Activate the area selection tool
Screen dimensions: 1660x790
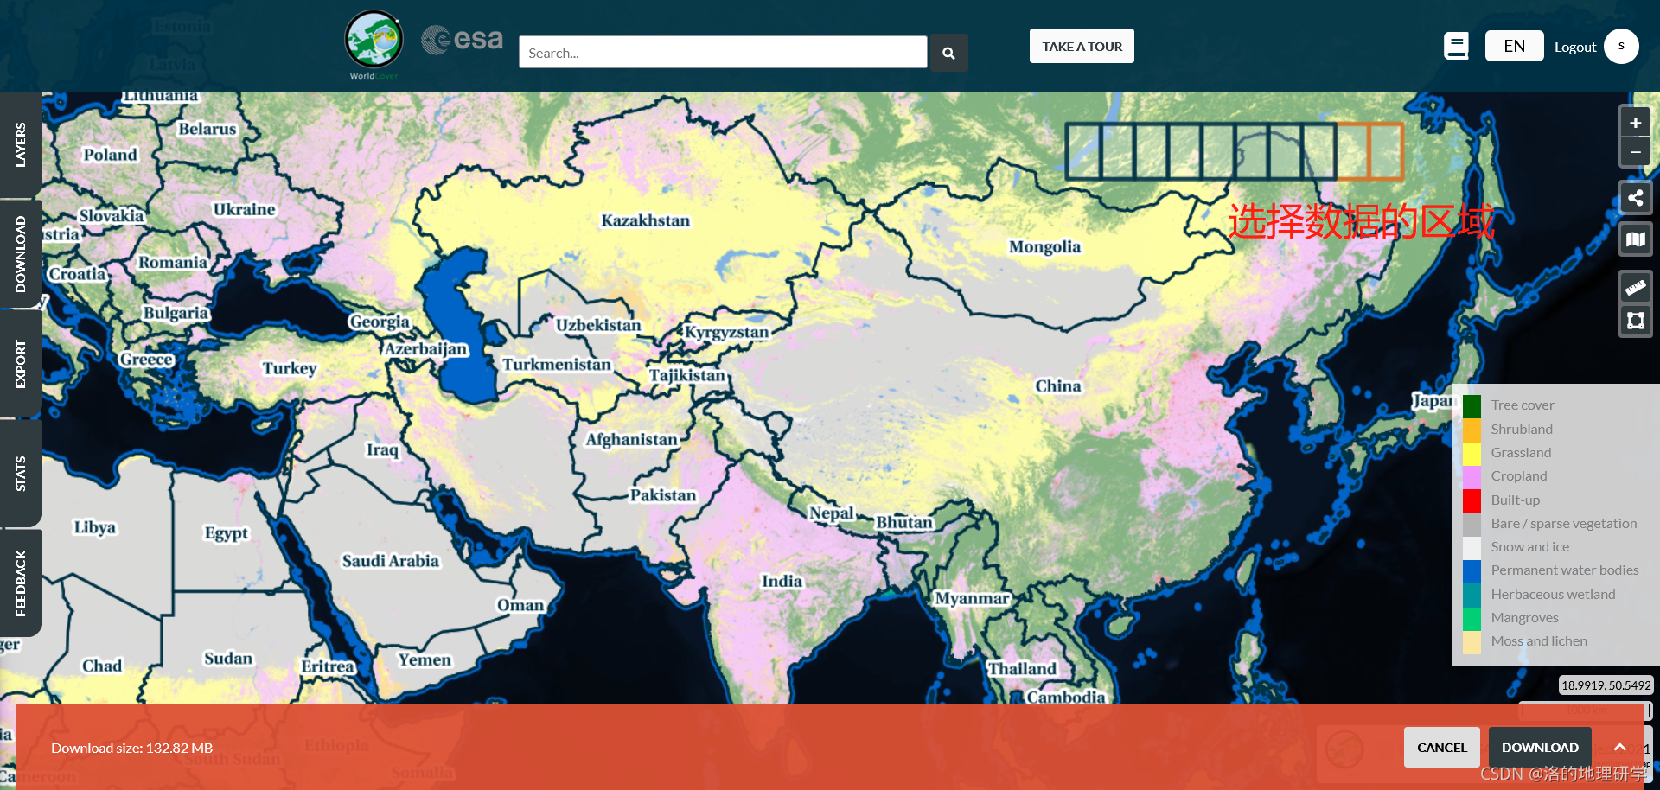pos(1635,321)
